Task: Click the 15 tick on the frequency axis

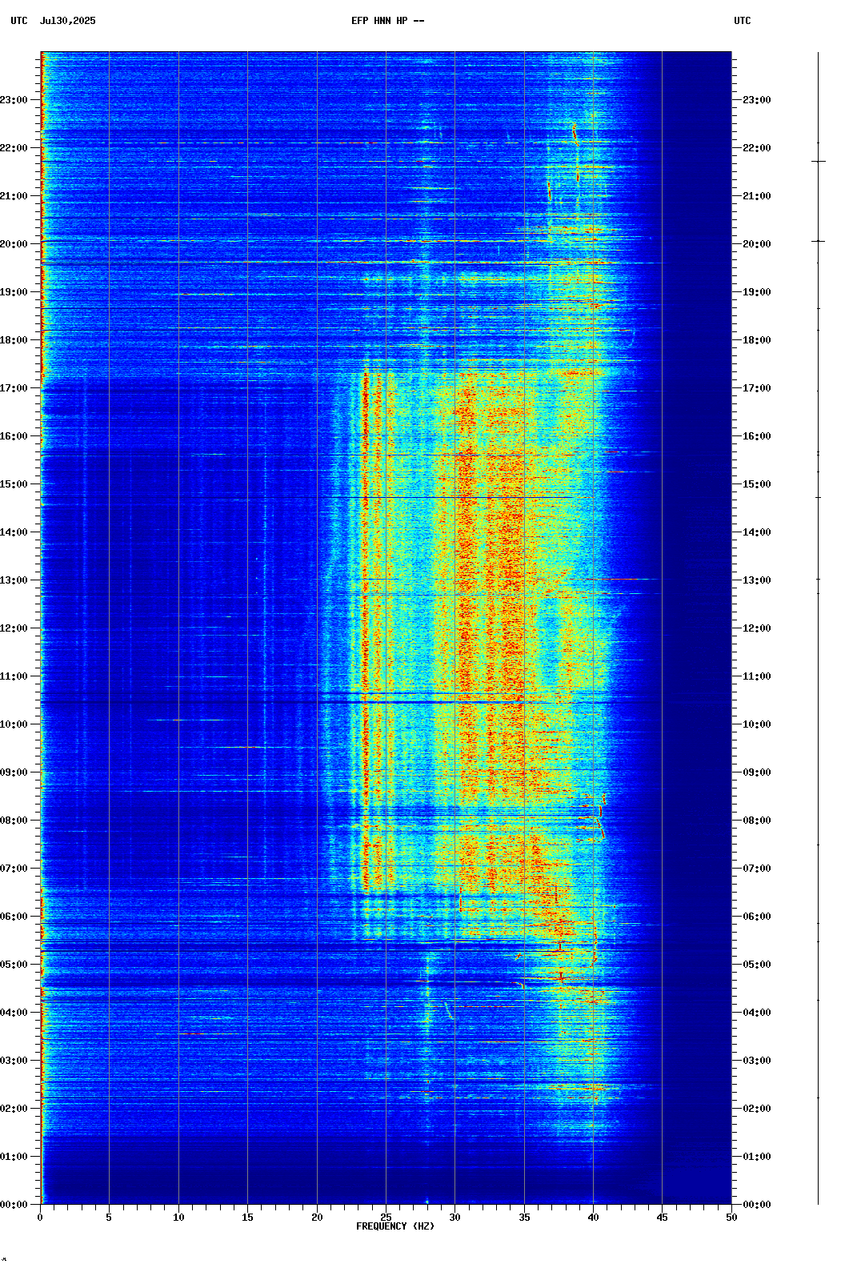Action: 247,1218
